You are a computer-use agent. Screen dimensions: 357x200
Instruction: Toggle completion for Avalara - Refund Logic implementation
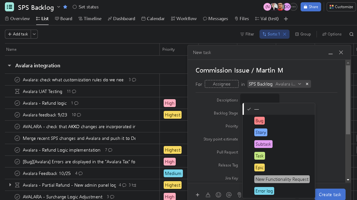[17, 150]
